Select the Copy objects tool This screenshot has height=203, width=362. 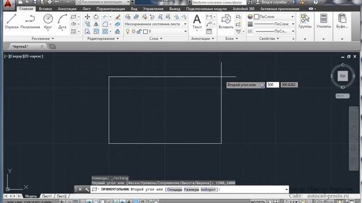coord(87,24)
